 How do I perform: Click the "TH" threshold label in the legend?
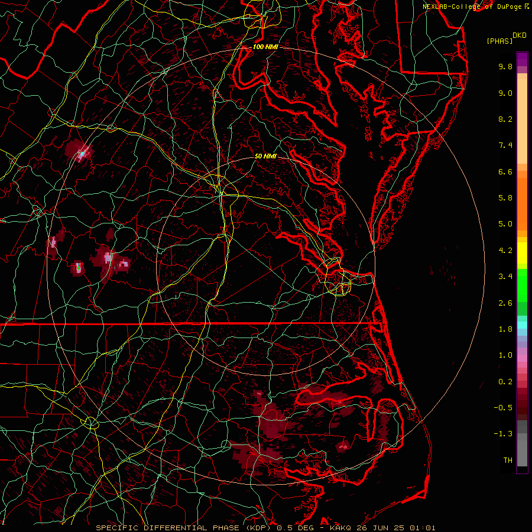[x=508, y=460]
